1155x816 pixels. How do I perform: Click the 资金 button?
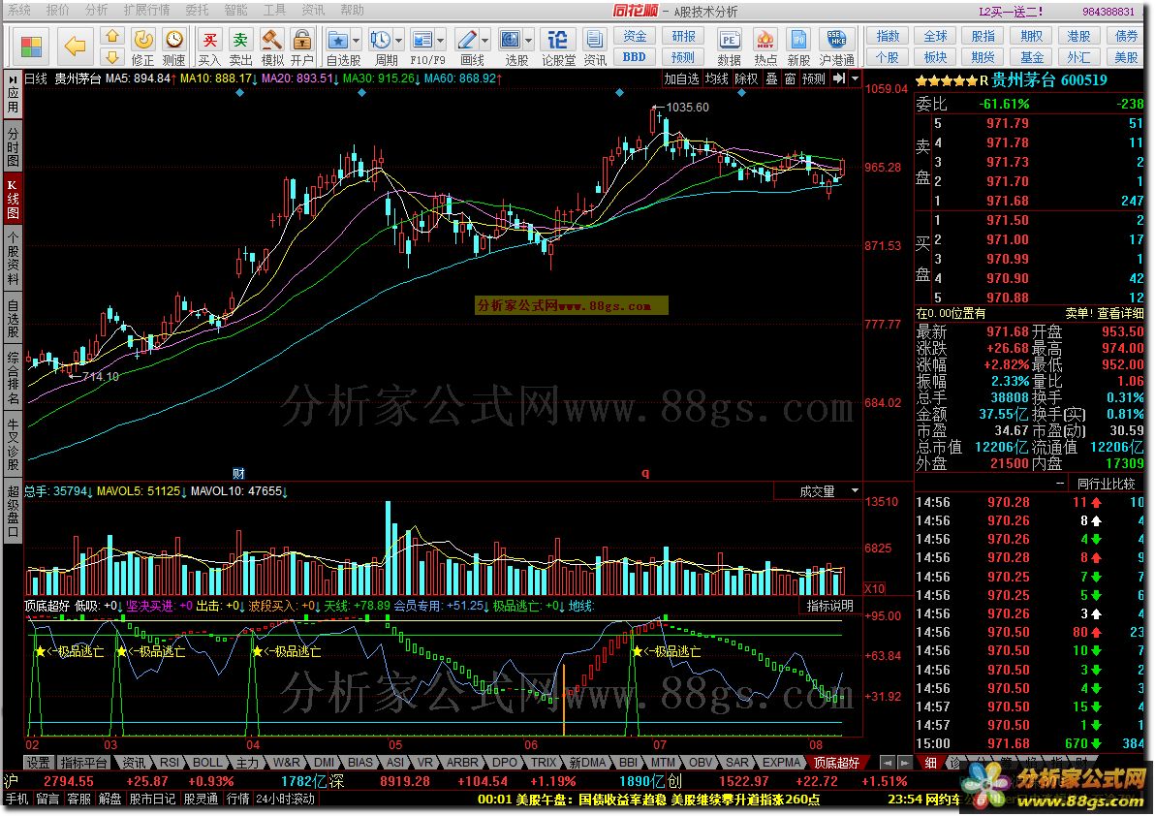pos(635,36)
